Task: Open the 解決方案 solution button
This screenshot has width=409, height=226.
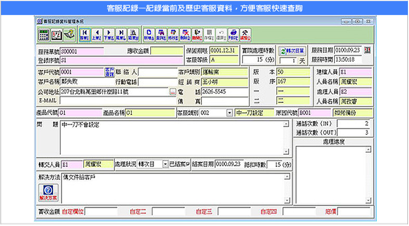Action: 48,192
